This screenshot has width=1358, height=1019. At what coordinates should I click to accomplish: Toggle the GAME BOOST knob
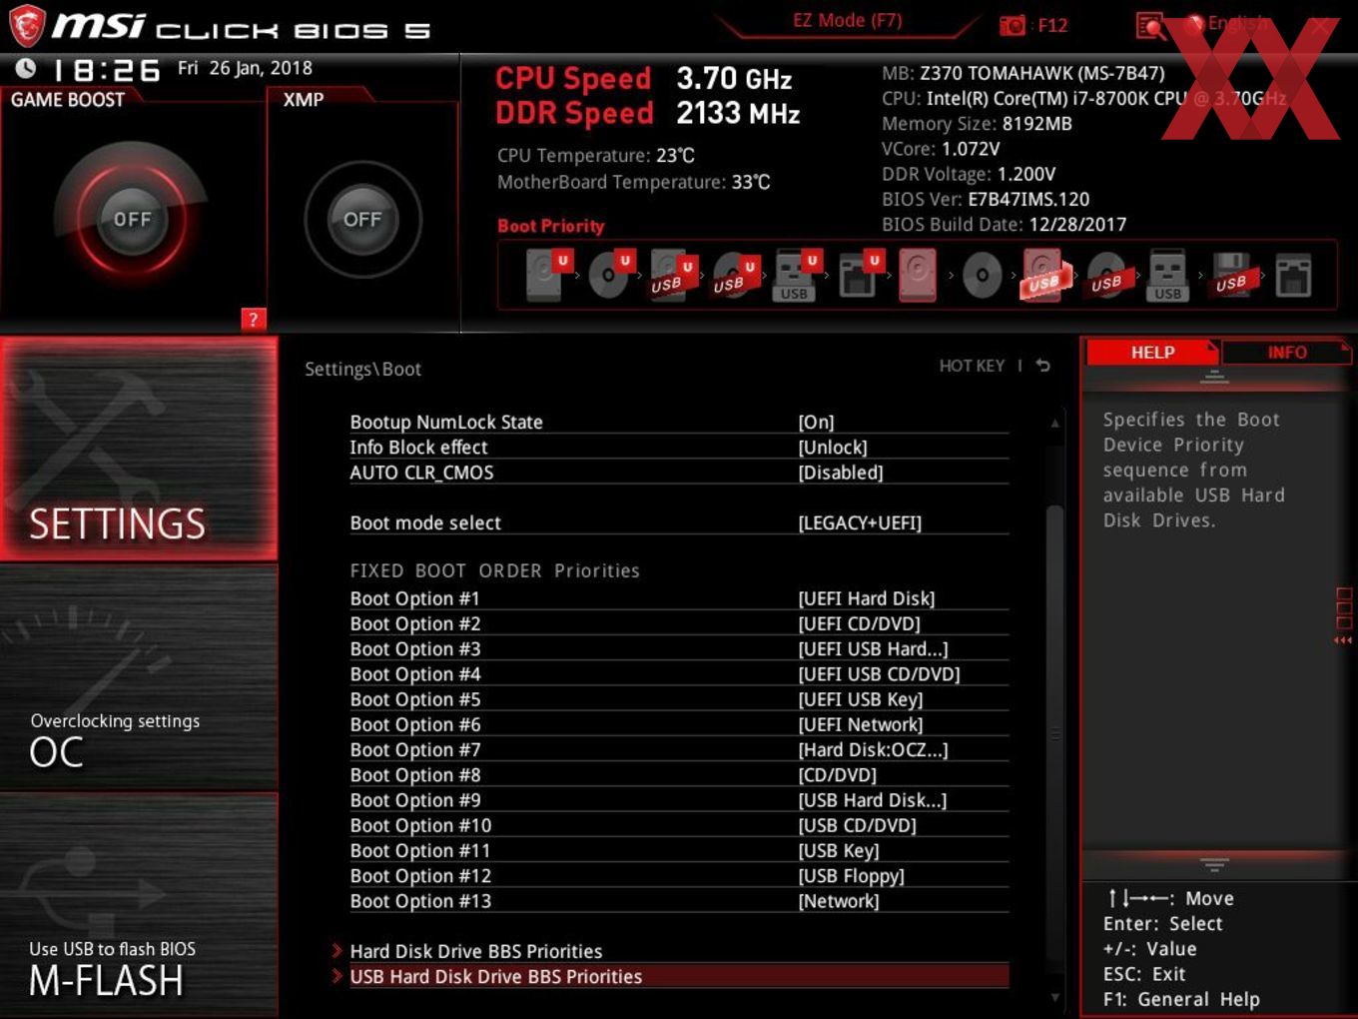pyautogui.click(x=131, y=219)
